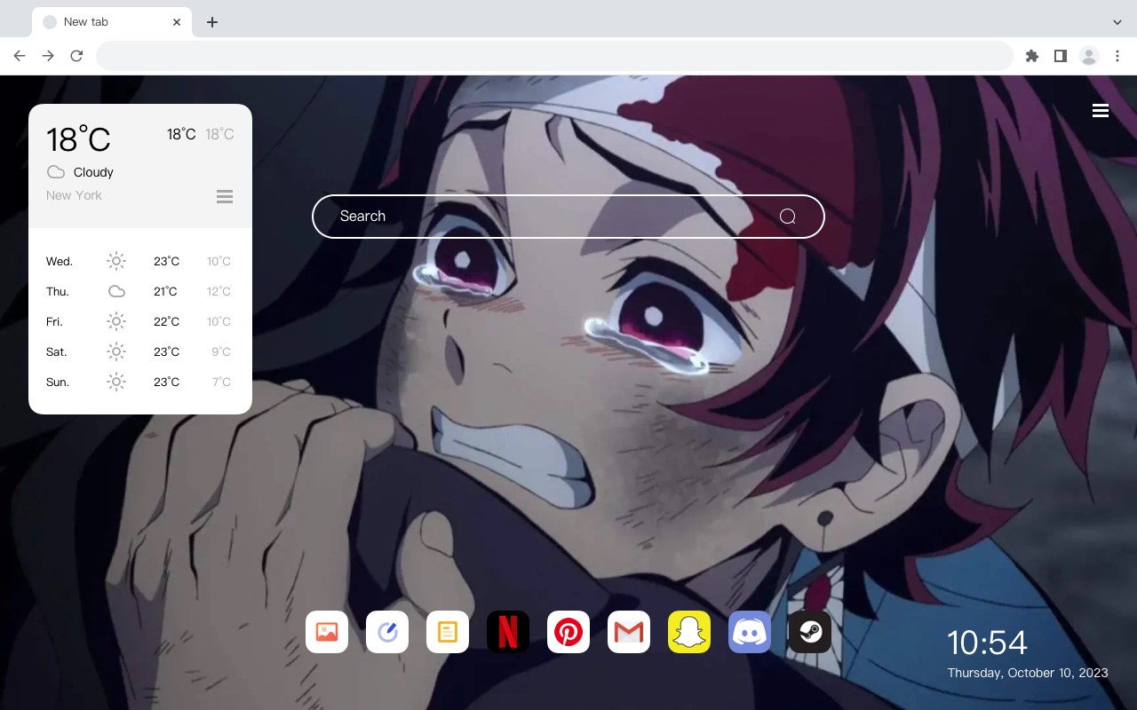Open the Snapchat shortcut
This screenshot has height=710, width=1137.
coord(689,632)
